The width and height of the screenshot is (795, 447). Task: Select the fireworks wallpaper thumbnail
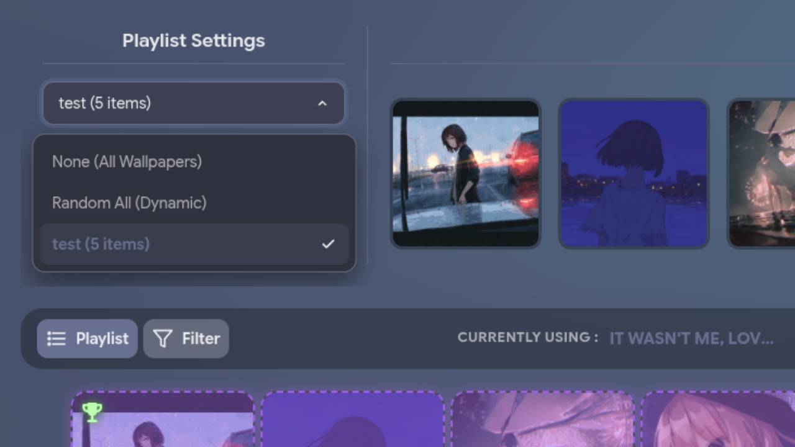coord(761,174)
